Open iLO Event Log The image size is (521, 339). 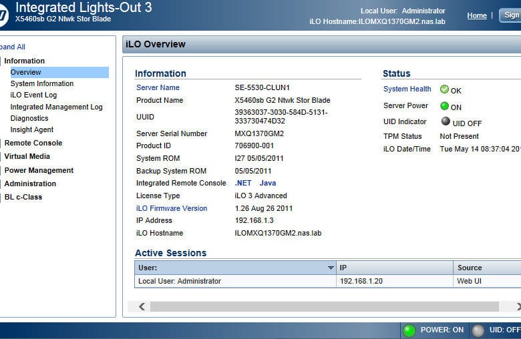33,95
